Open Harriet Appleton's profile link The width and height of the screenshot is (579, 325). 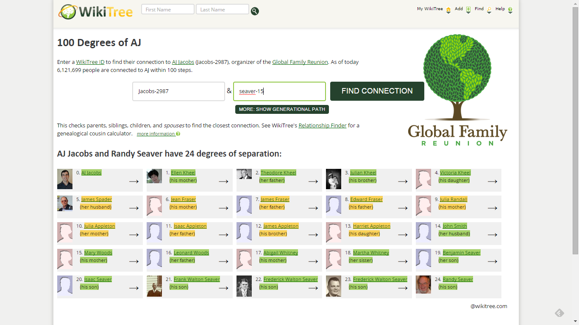click(372, 226)
